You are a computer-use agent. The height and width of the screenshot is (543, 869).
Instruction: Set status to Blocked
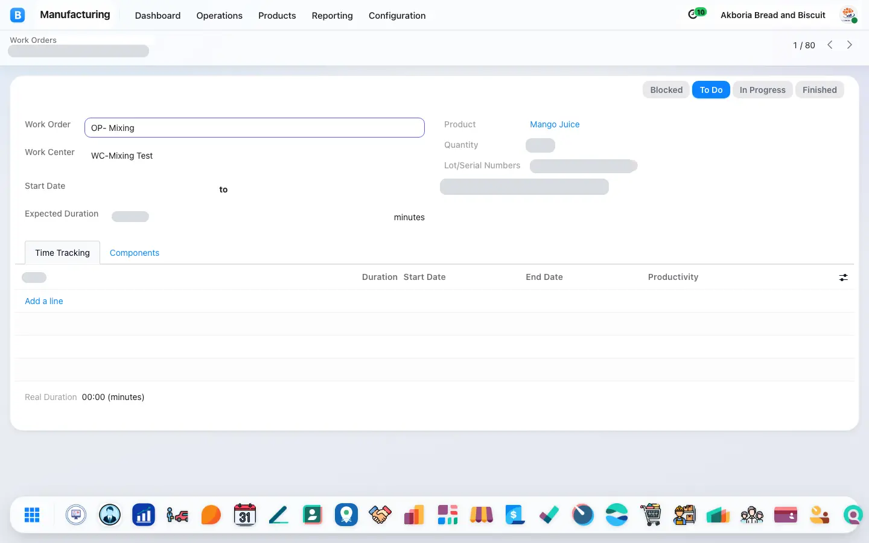tap(666, 90)
